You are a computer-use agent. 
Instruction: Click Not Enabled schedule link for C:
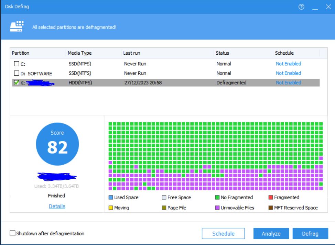(x=288, y=64)
